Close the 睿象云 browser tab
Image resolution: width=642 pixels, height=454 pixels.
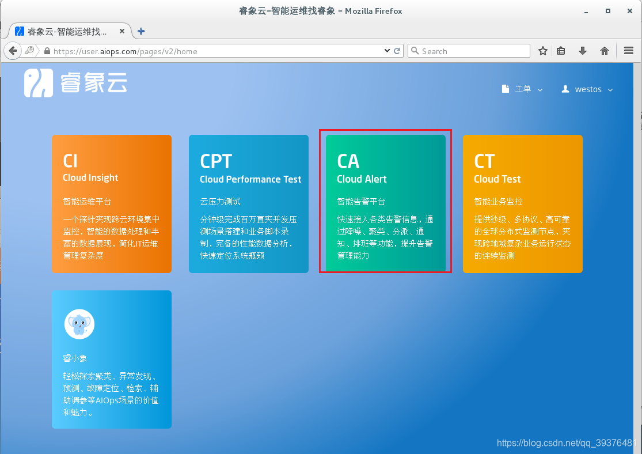click(x=121, y=31)
